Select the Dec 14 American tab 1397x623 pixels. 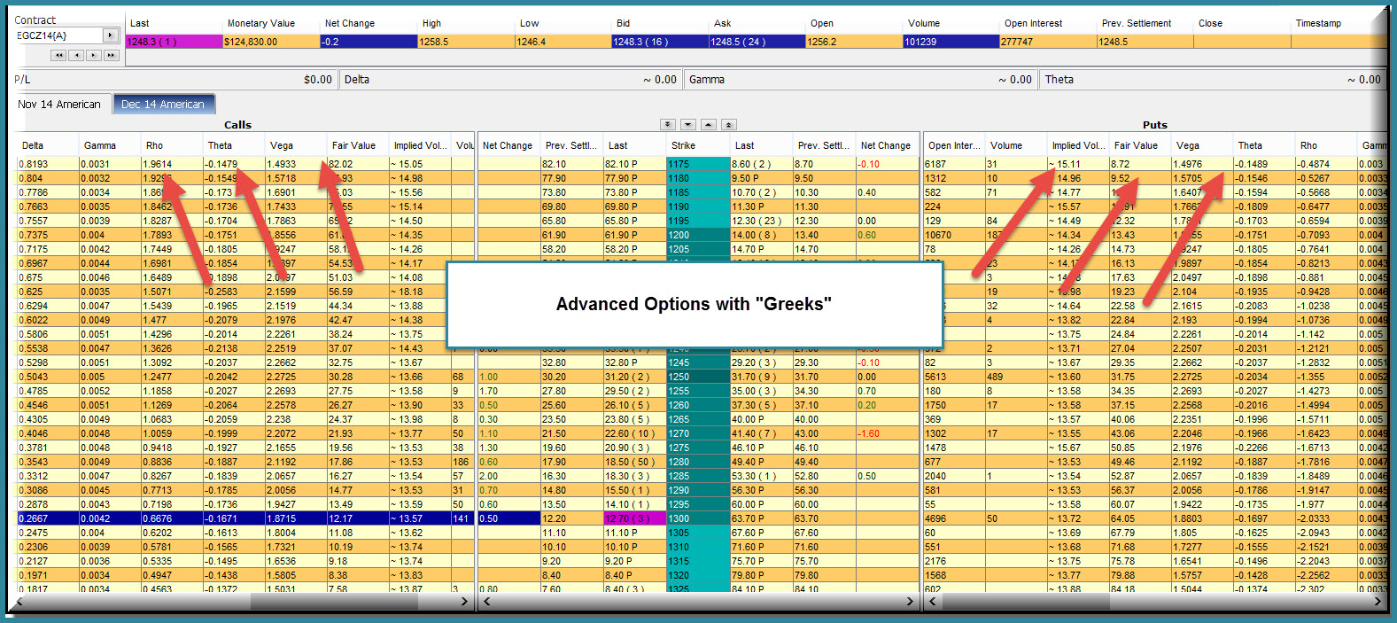click(x=163, y=105)
